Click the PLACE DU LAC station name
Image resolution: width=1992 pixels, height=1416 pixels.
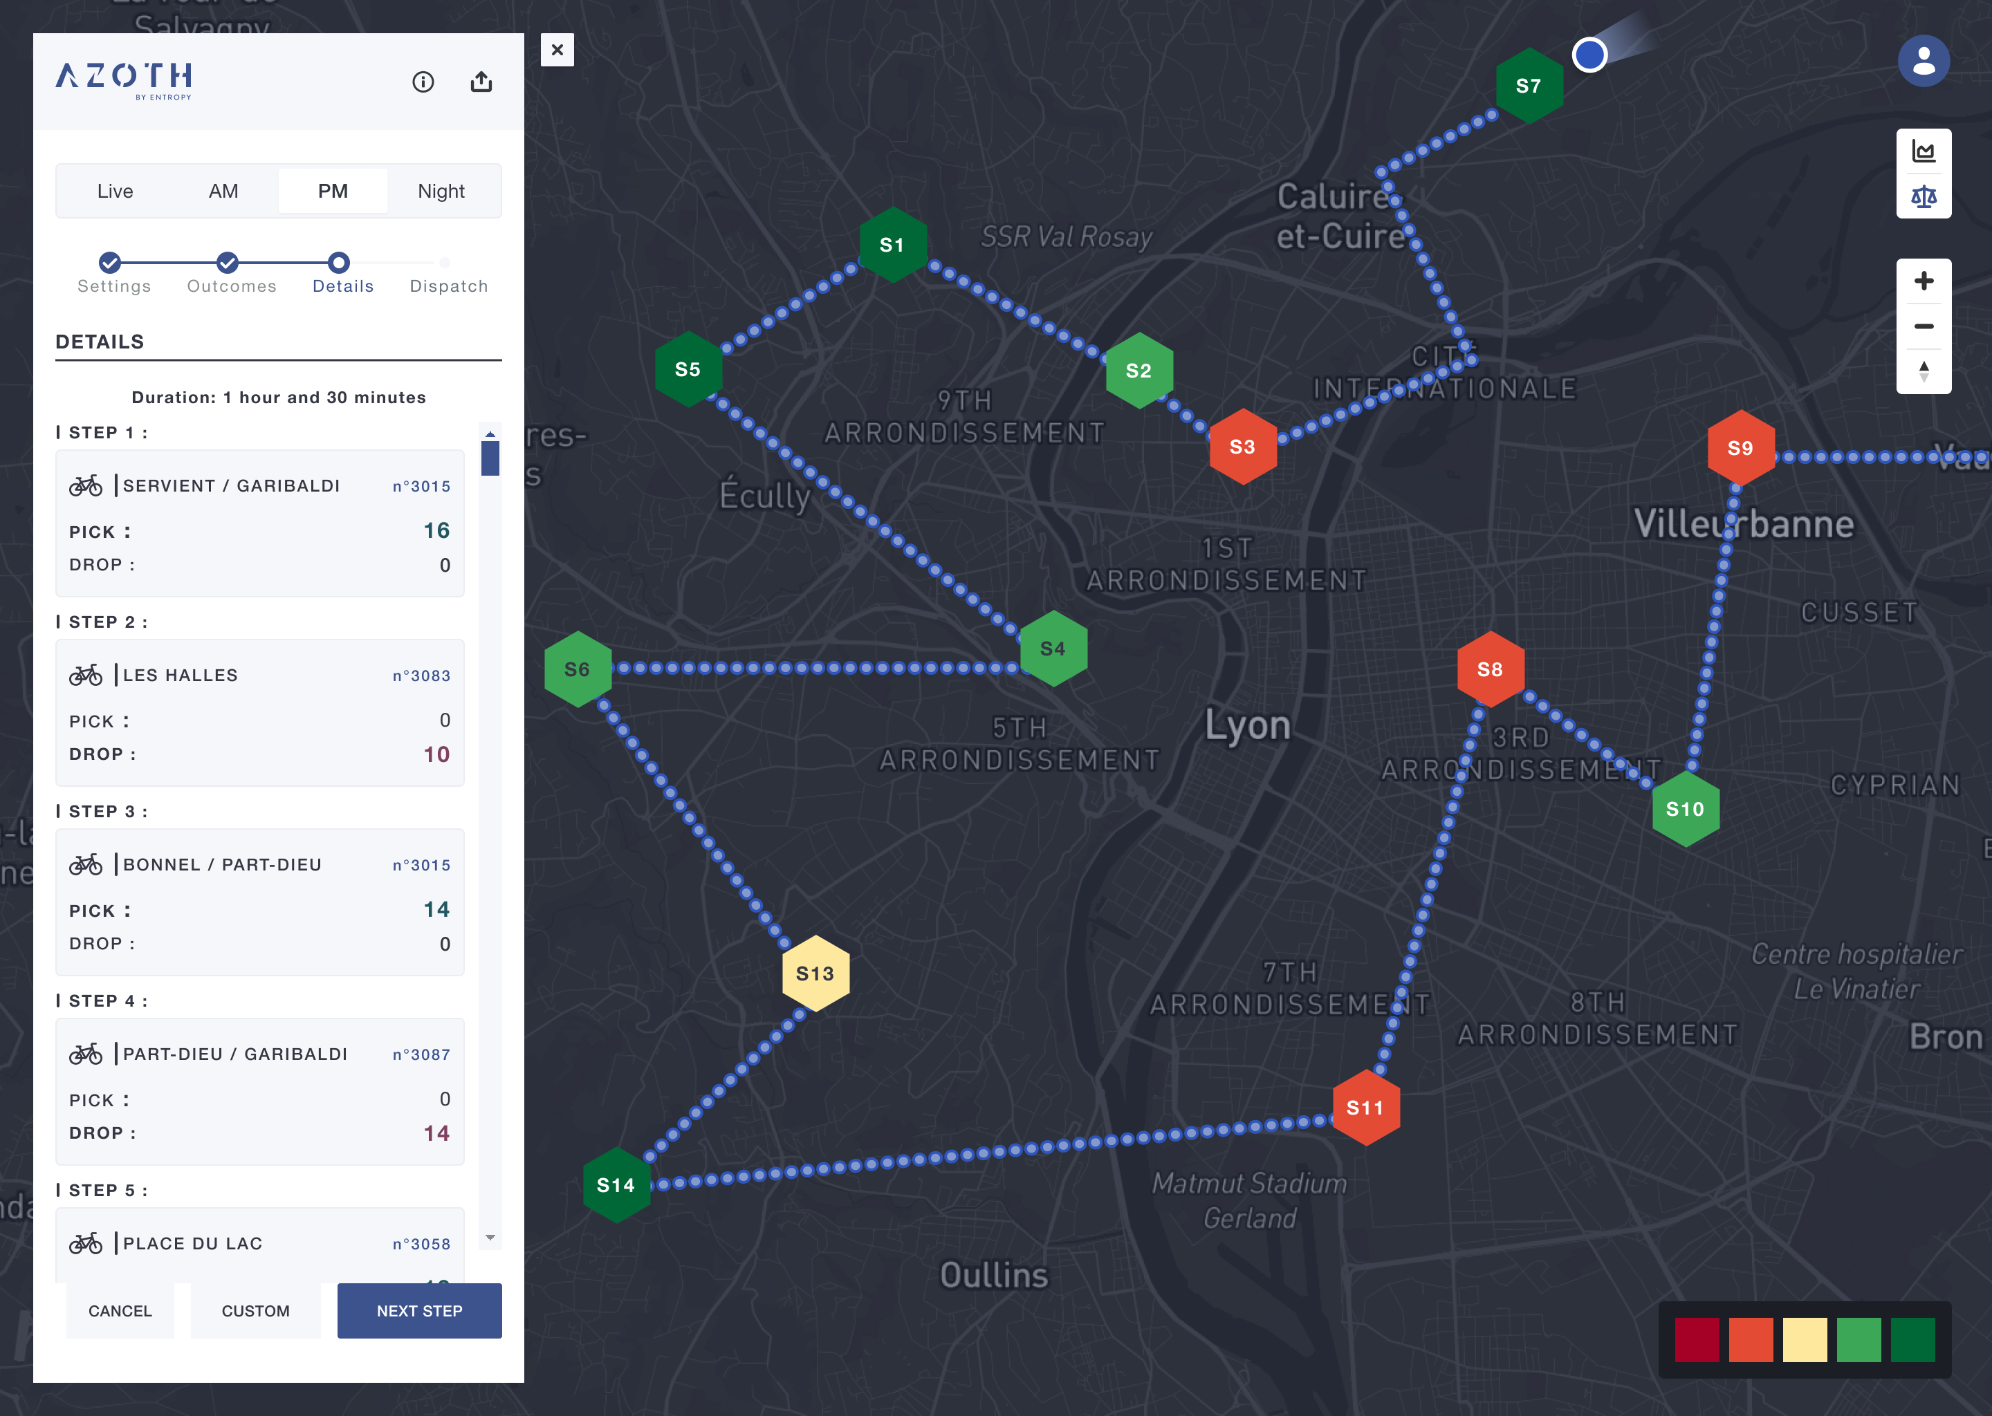click(193, 1243)
